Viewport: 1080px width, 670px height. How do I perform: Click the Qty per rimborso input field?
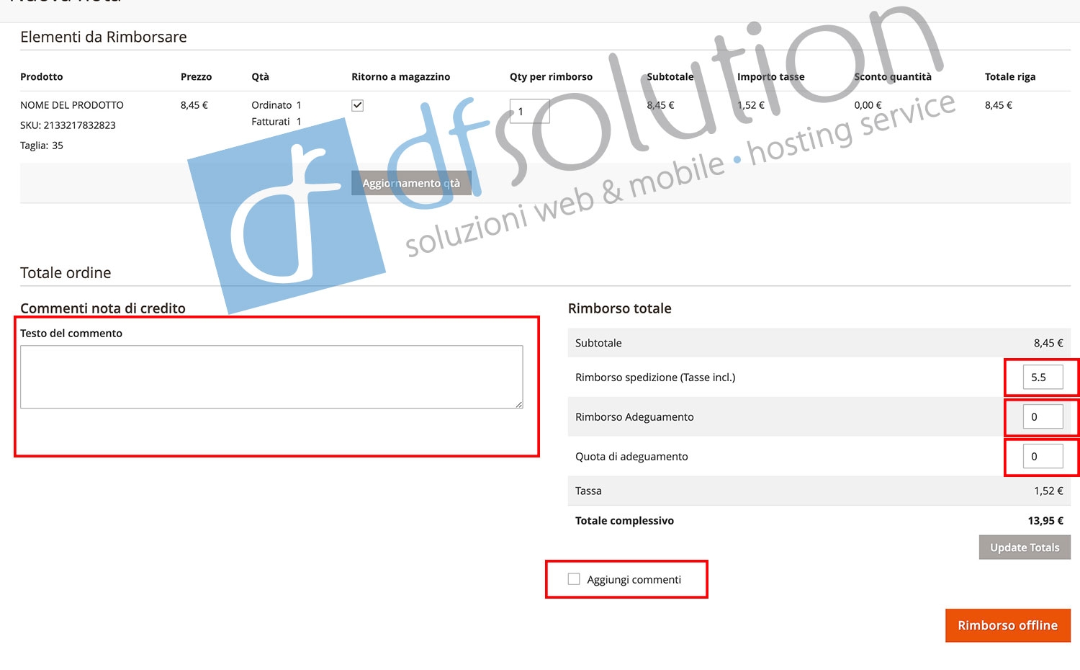[529, 112]
